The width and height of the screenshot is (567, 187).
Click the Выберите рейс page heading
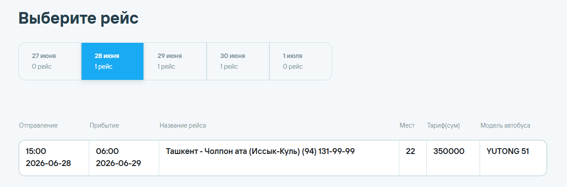click(79, 19)
